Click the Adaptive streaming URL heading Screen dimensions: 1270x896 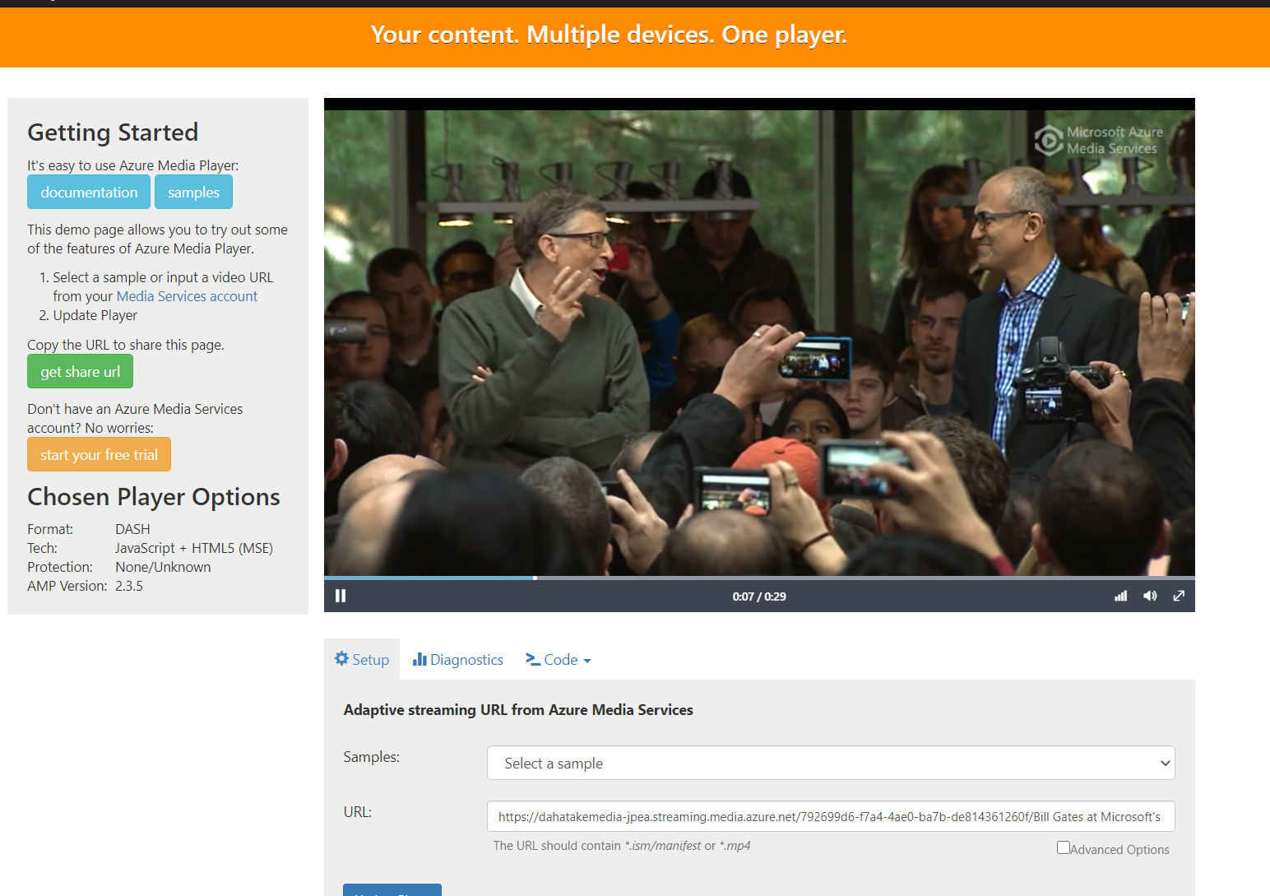(x=518, y=710)
